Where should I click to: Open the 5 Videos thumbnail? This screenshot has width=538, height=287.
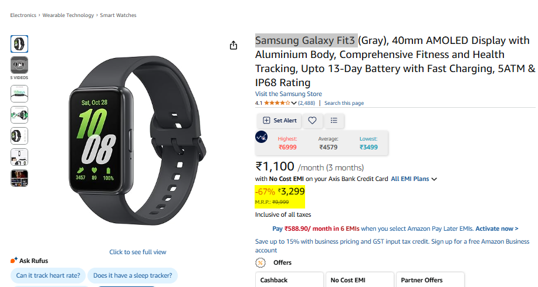19,65
